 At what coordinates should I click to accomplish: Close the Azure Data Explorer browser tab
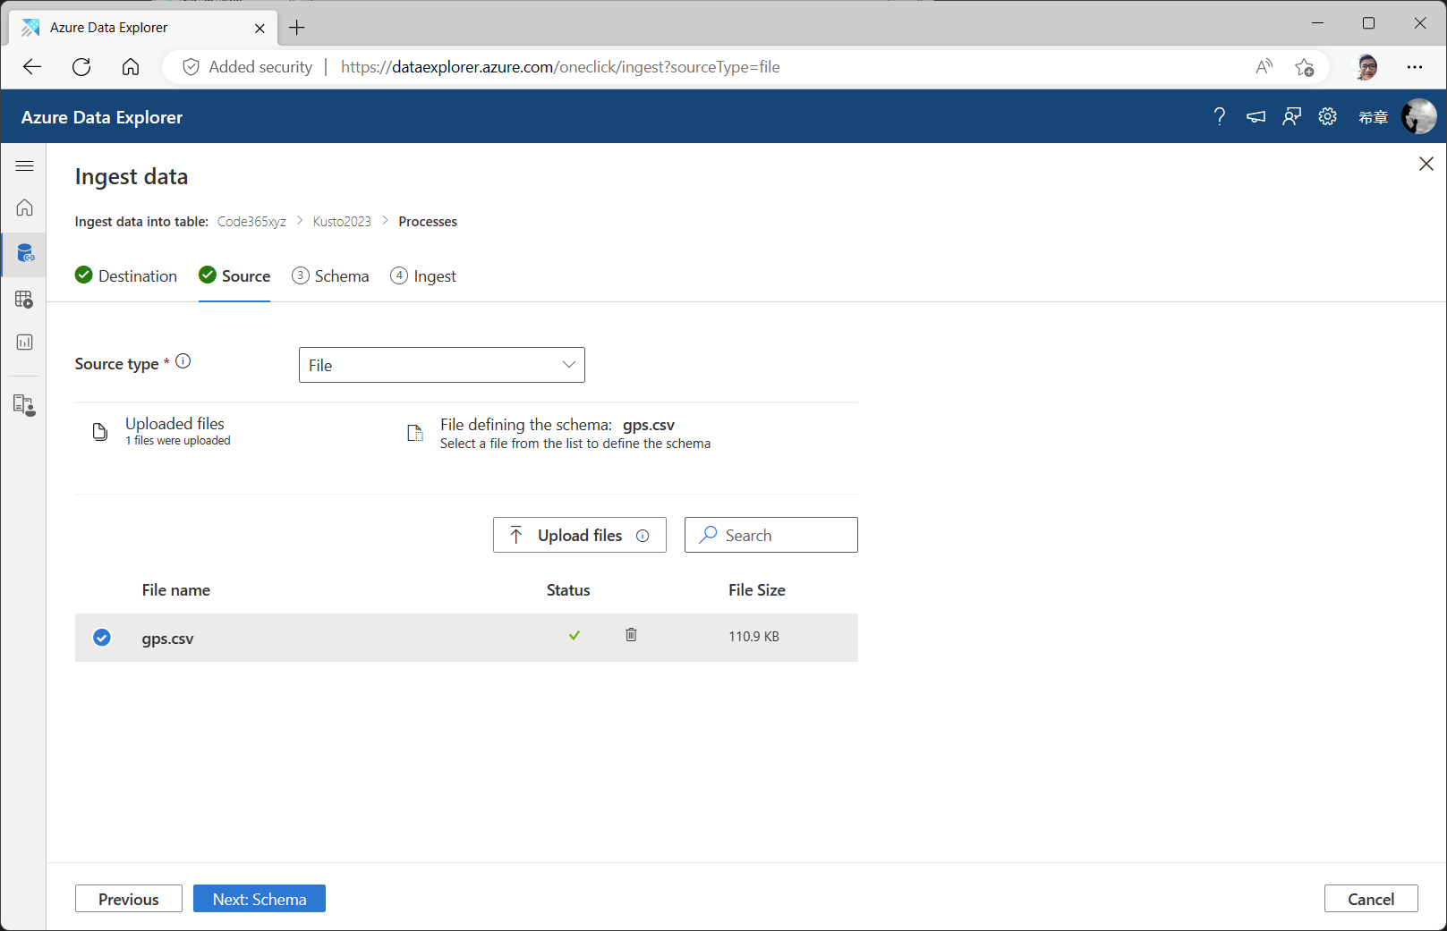[260, 28]
